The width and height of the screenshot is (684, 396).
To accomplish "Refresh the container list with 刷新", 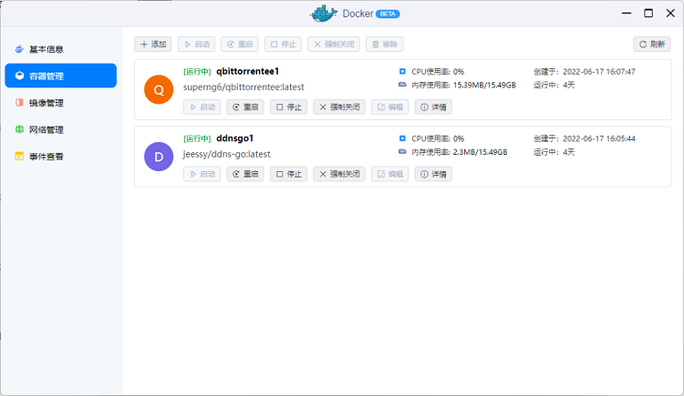I will pos(651,44).
